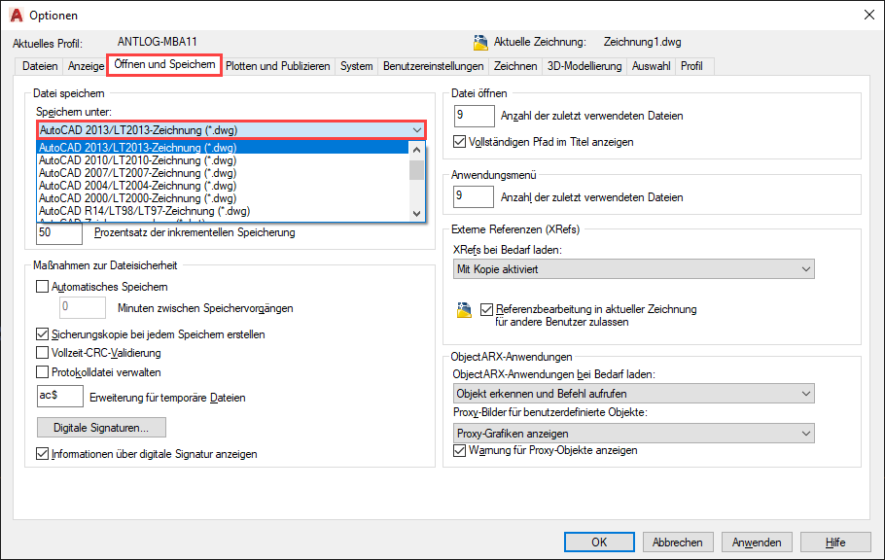
Task: Open the Zeichnen tab
Action: click(x=515, y=66)
